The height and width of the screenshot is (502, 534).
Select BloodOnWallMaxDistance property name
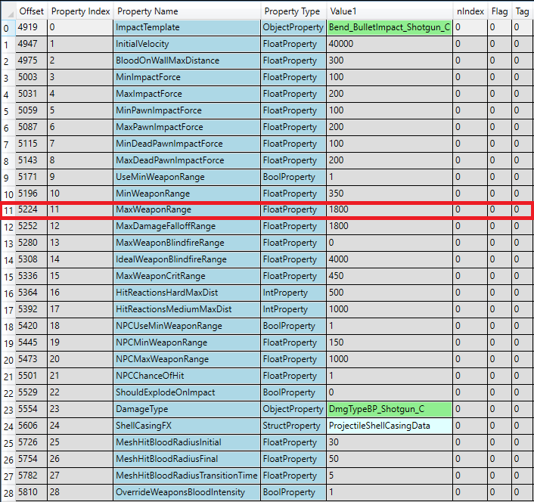187,60
